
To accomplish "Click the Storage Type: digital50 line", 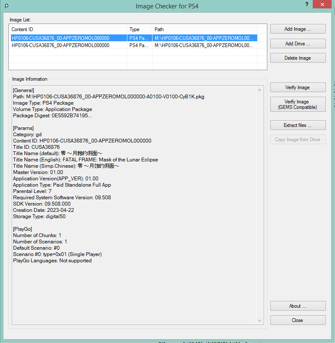I will (40, 216).
